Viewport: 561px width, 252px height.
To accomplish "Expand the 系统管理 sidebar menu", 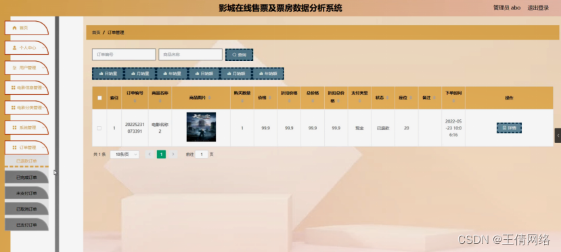I will (26, 128).
